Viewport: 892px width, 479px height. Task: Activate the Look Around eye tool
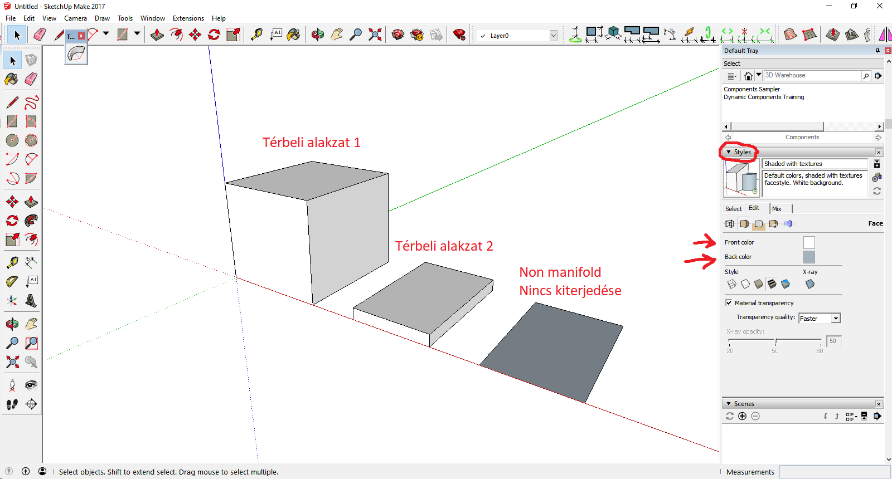point(31,385)
